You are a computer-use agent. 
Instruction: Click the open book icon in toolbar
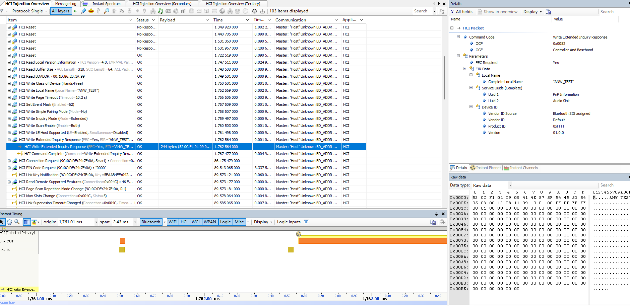tap(207, 11)
